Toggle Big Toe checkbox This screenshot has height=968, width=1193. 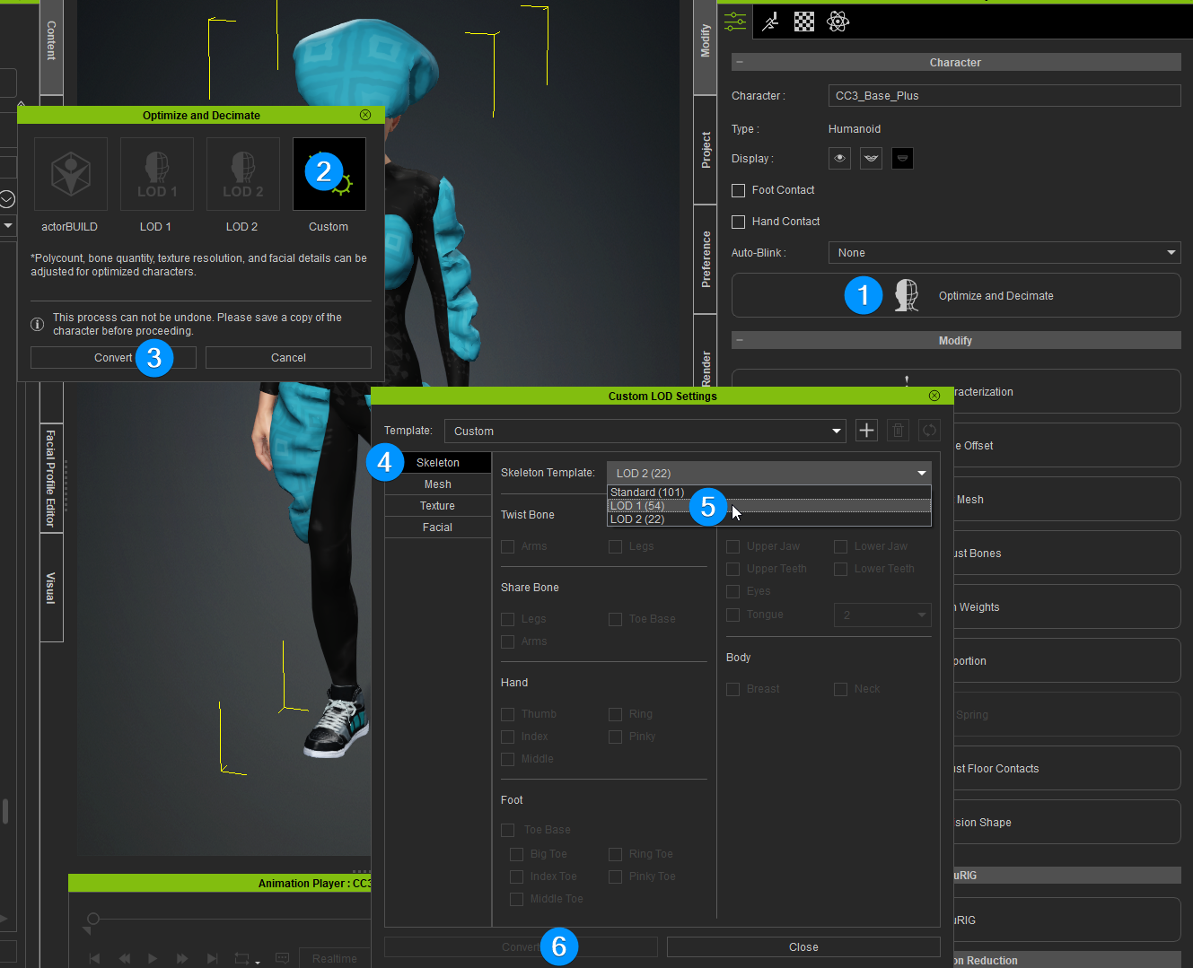(x=516, y=854)
